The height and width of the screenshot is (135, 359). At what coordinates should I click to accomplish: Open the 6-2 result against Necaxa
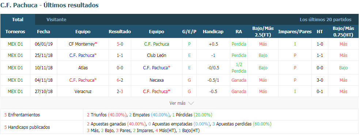click(120, 80)
